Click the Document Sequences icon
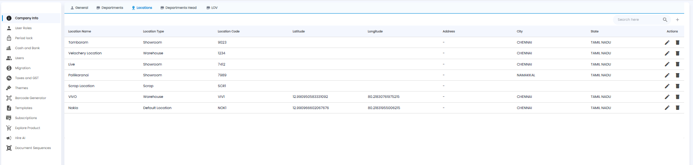The image size is (693, 165). click(9, 148)
